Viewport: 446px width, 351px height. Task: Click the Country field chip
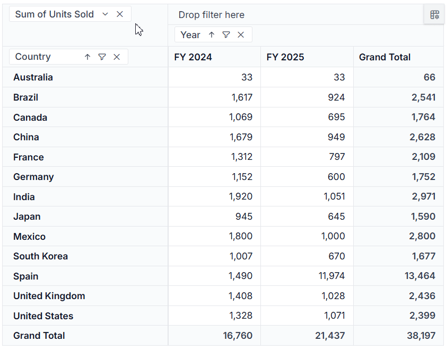coord(68,57)
